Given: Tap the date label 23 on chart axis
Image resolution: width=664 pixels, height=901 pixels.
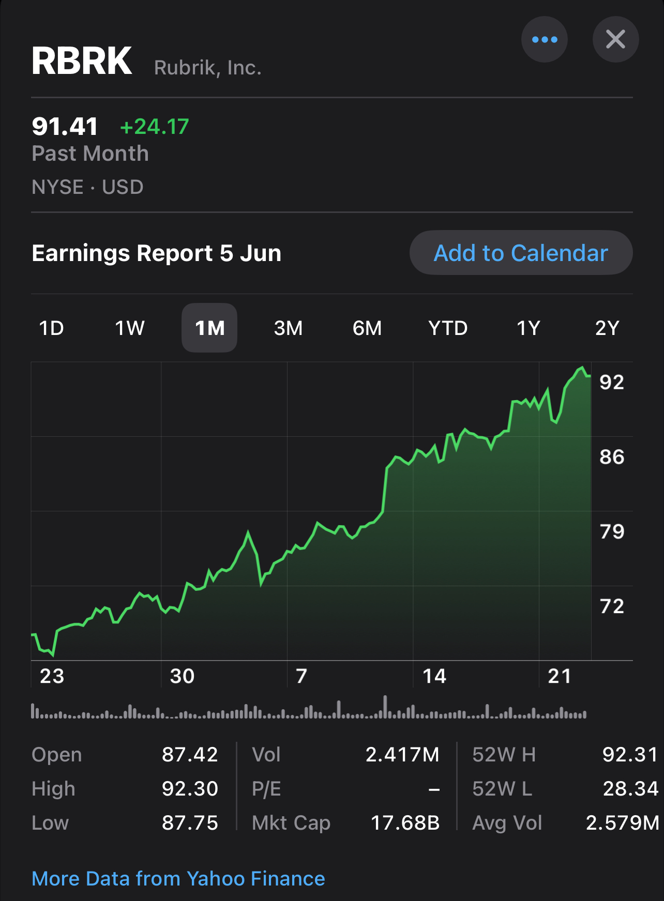Looking at the screenshot, I should pyautogui.click(x=52, y=676).
